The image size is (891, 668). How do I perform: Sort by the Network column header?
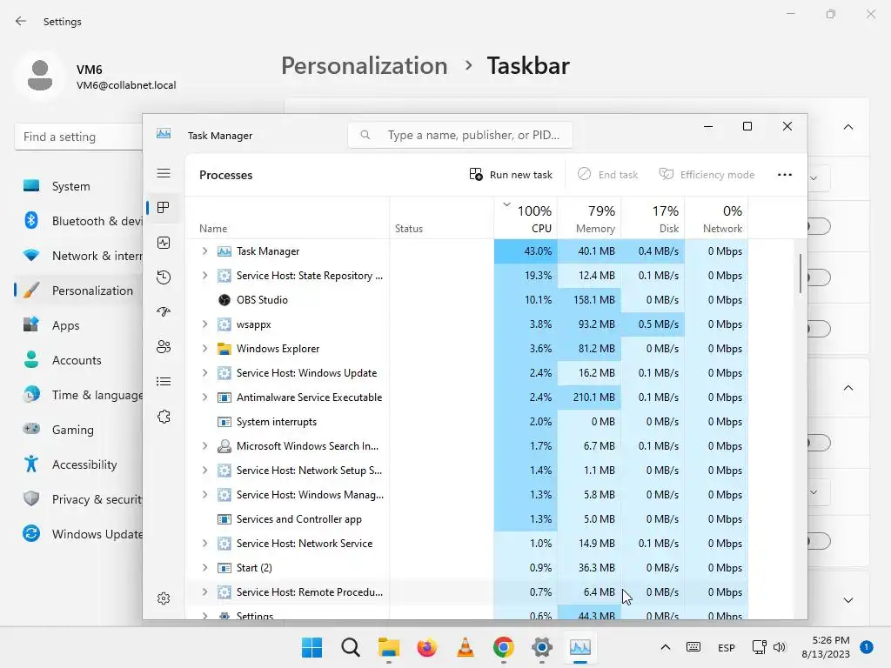(717, 218)
